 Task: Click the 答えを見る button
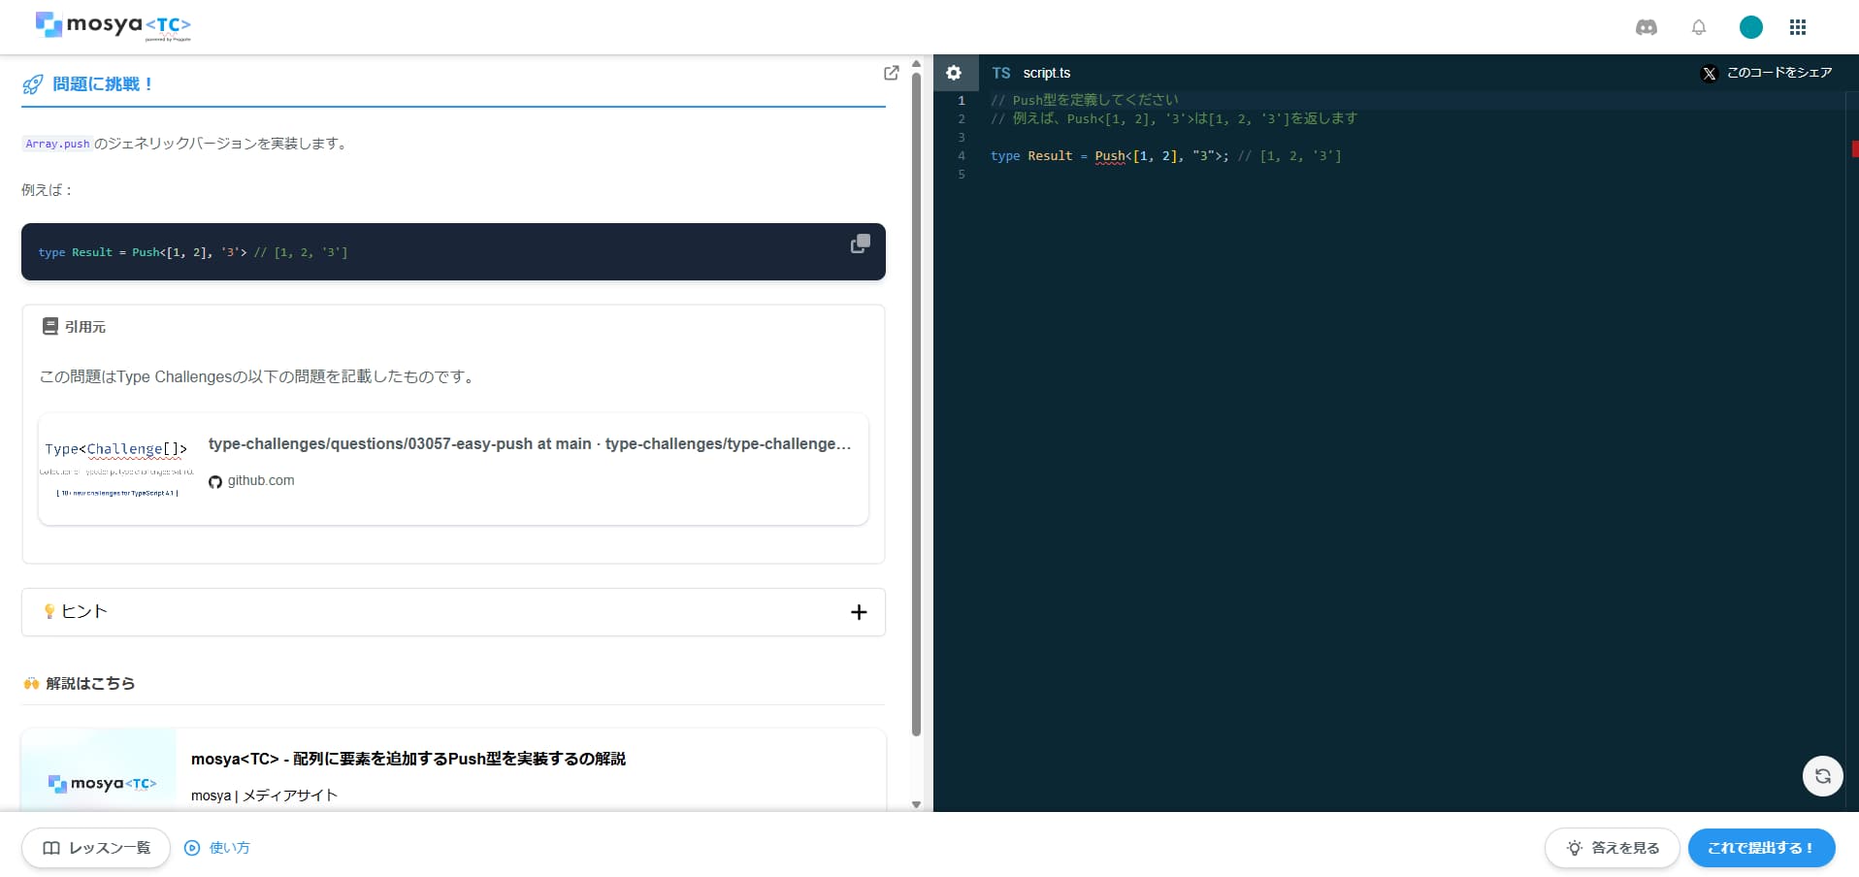pyautogui.click(x=1613, y=848)
